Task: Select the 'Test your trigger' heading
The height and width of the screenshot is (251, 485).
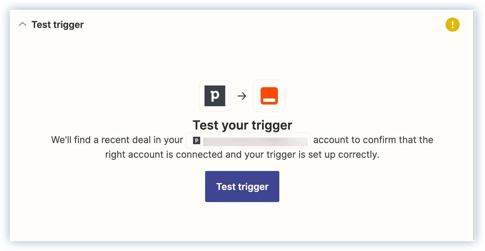Action: (x=242, y=125)
